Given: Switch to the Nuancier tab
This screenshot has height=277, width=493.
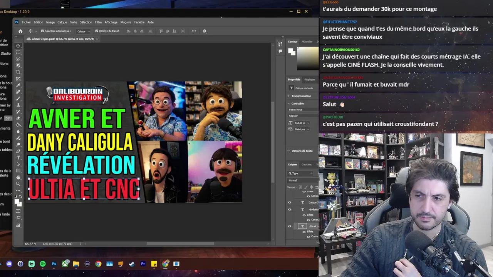Looking at the screenshot, I should [307, 42].
